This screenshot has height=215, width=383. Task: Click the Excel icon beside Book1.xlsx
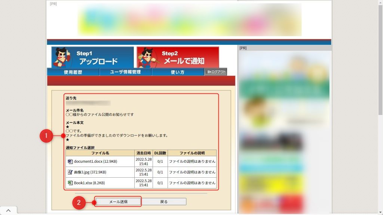point(70,183)
